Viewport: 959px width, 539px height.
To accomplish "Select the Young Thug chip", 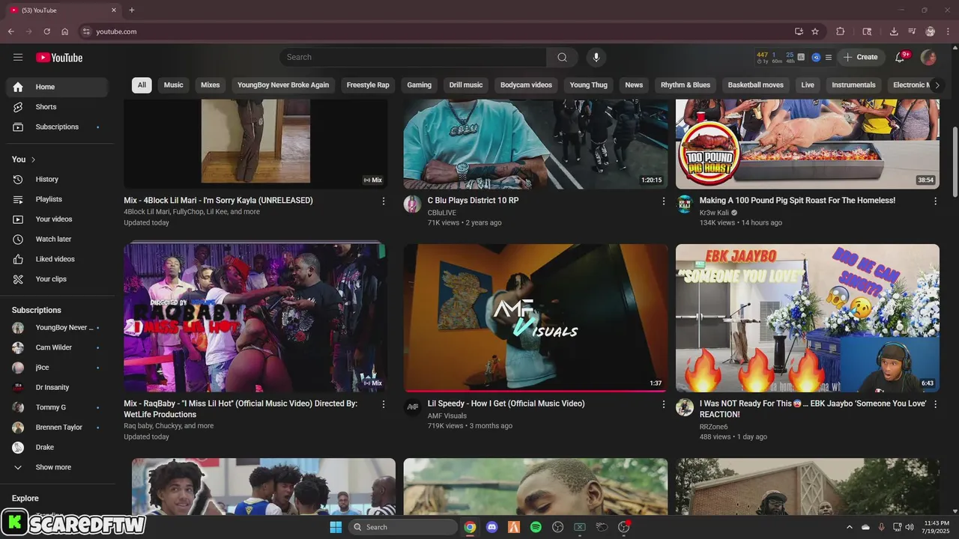I will click(588, 85).
